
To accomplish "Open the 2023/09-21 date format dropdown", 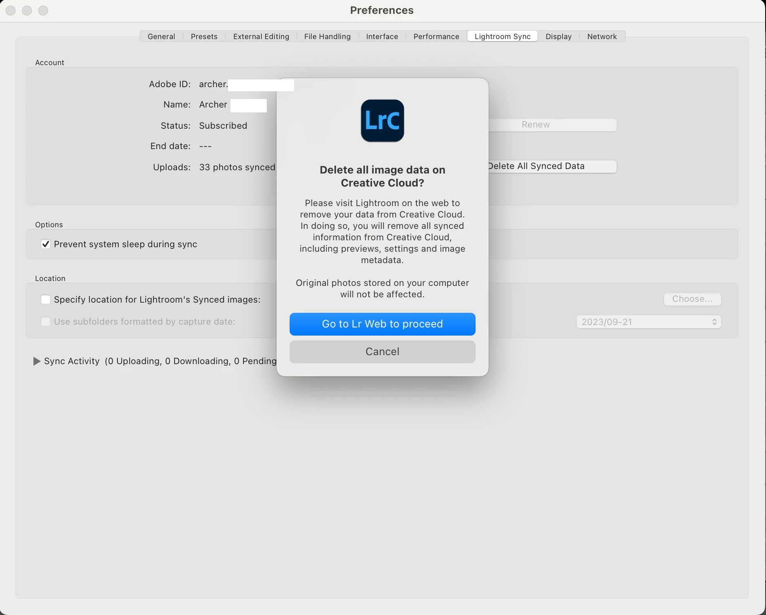I will pos(649,322).
